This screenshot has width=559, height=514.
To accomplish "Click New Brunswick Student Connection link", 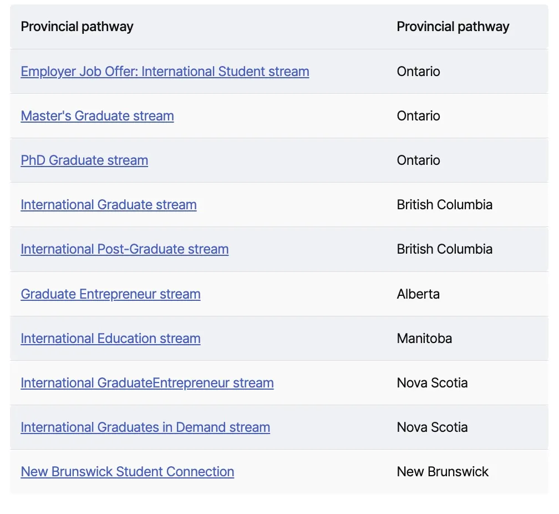I will pos(127,472).
